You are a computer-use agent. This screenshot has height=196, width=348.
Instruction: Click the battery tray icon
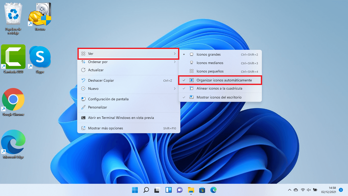[315, 190]
